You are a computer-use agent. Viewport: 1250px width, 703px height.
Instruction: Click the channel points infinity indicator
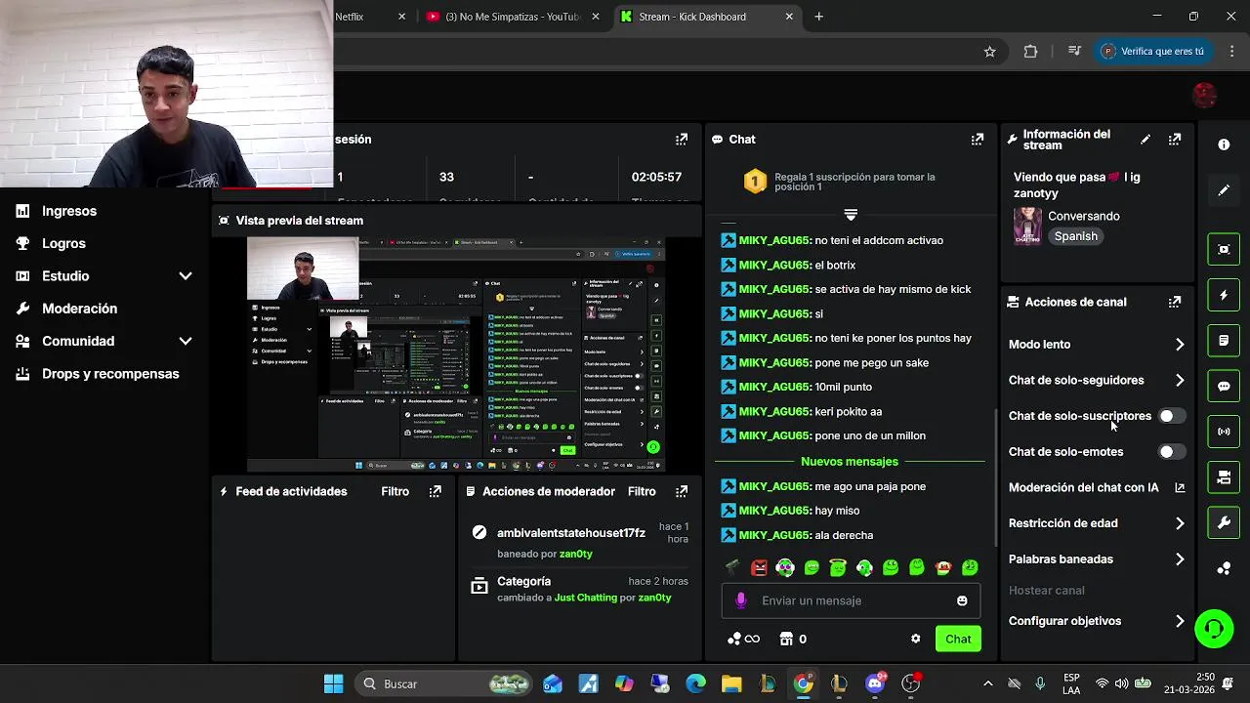click(x=743, y=639)
